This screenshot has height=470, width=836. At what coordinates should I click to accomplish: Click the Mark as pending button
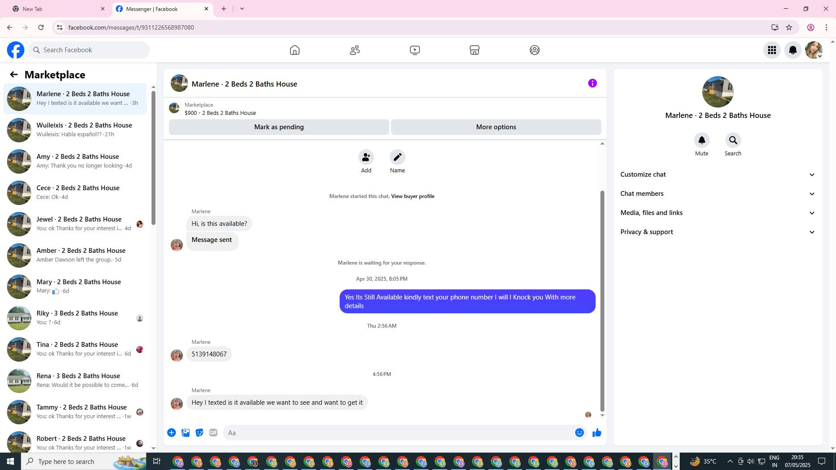[279, 127]
